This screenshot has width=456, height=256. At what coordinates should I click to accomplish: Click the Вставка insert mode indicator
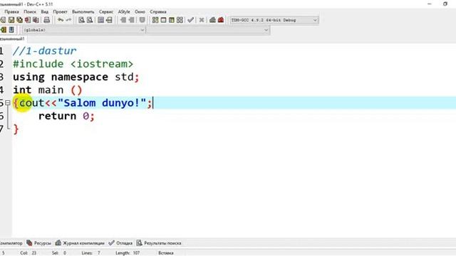(x=166, y=253)
